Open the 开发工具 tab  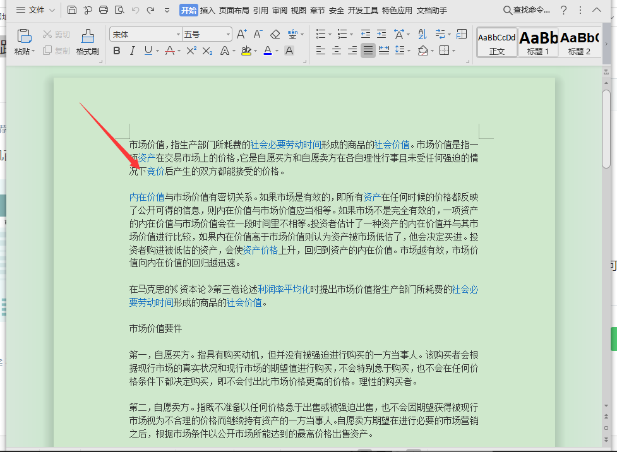click(362, 10)
